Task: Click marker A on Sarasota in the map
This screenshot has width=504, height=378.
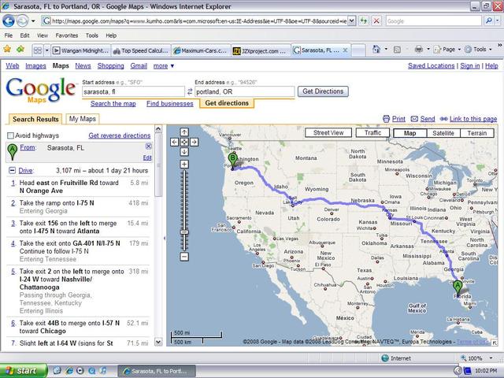Action: (458, 286)
